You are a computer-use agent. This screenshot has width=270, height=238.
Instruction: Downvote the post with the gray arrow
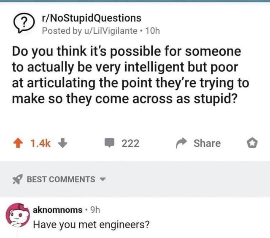[62, 143]
